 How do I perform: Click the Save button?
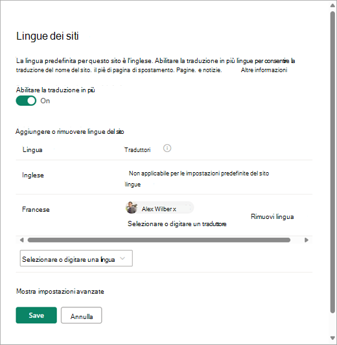[x=36, y=315]
